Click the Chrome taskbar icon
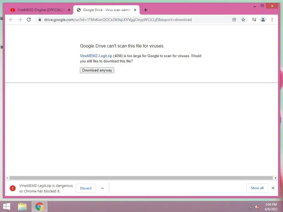Viewport: 283px width, 212px height. [x=40, y=206]
